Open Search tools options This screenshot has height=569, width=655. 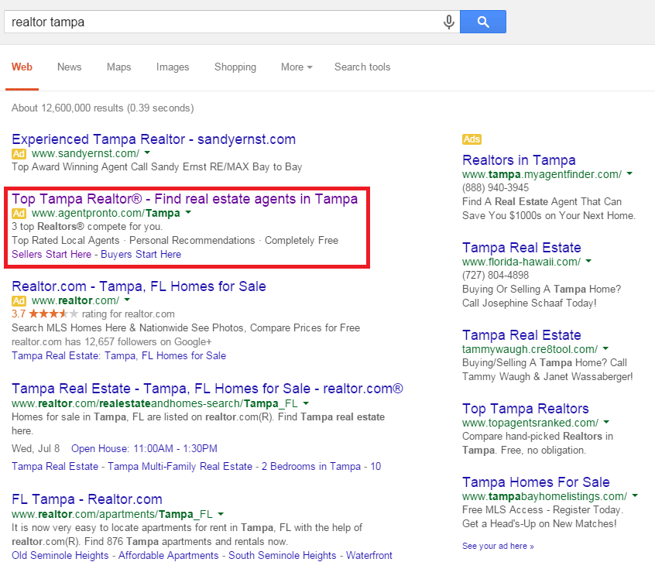(362, 67)
